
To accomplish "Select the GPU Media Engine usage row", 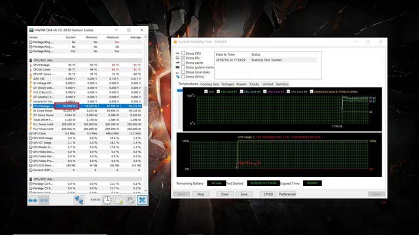I will tap(86, 147).
